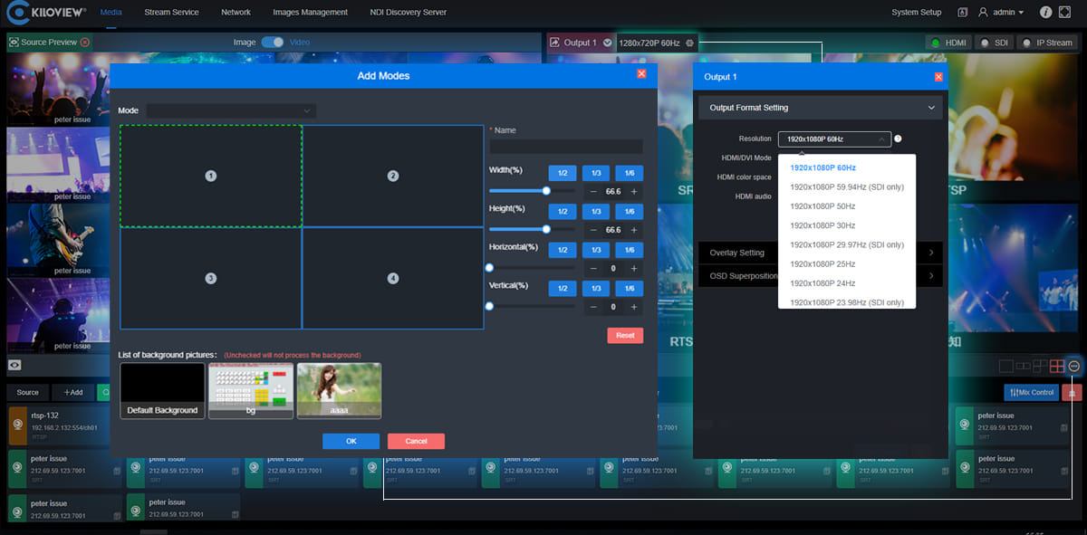
Task: Toggle the source preview eye icon
Action: click(14, 365)
